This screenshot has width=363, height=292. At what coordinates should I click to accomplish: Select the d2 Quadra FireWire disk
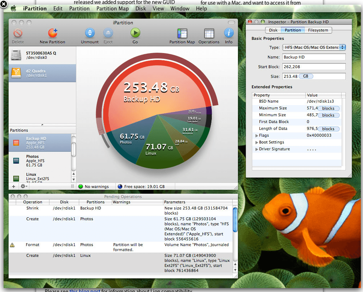tap(42, 73)
